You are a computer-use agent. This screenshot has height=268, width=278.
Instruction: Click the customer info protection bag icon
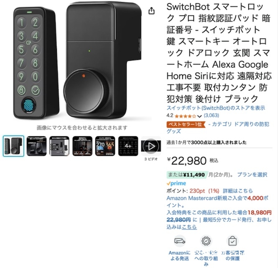click(232, 241)
